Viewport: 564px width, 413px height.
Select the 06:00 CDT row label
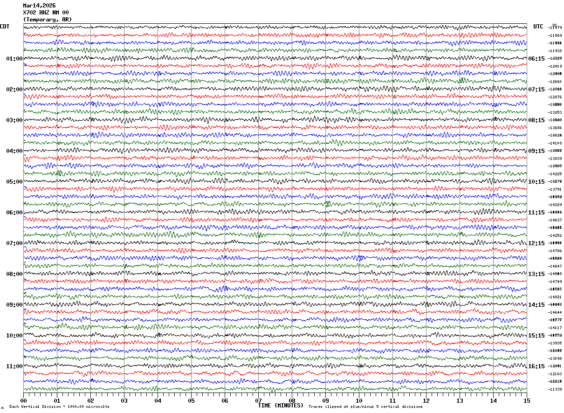14,213
